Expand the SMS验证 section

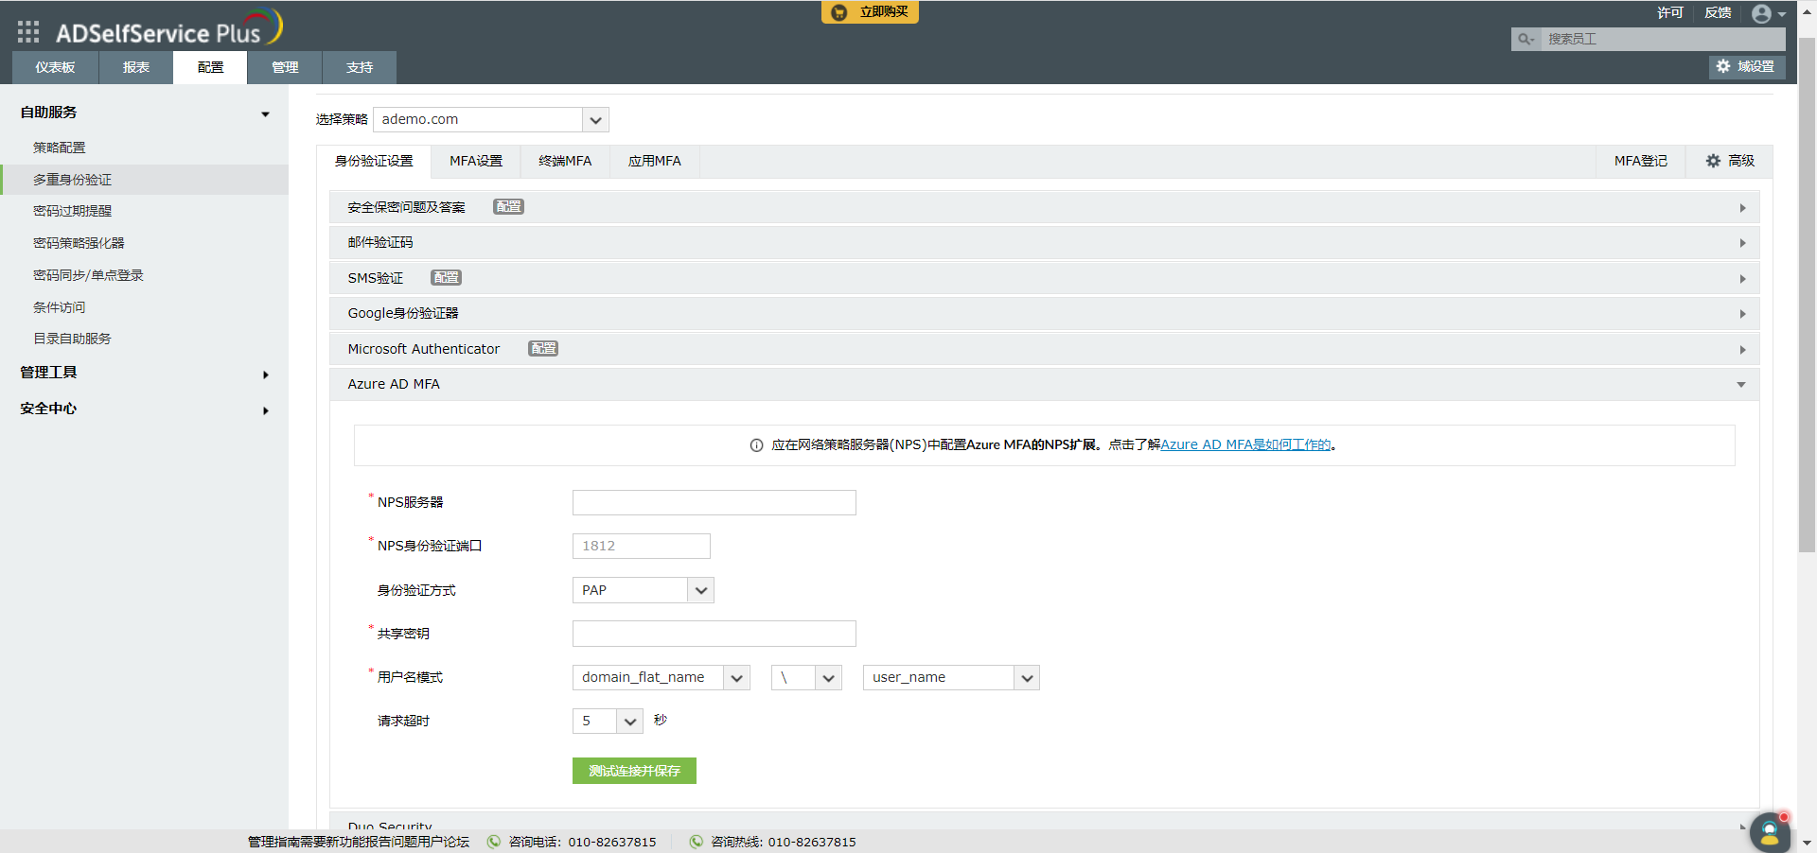[1741, 279]
